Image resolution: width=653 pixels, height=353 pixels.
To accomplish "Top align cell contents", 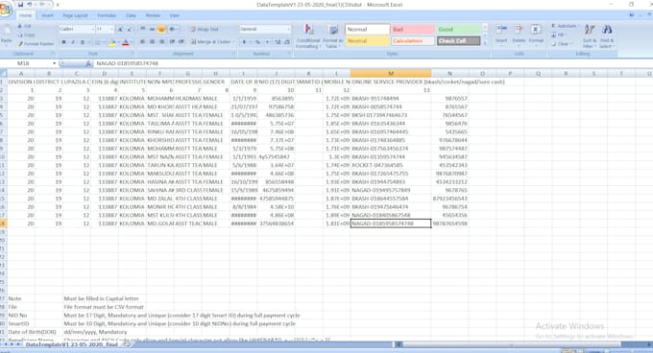I will (143, 29).
